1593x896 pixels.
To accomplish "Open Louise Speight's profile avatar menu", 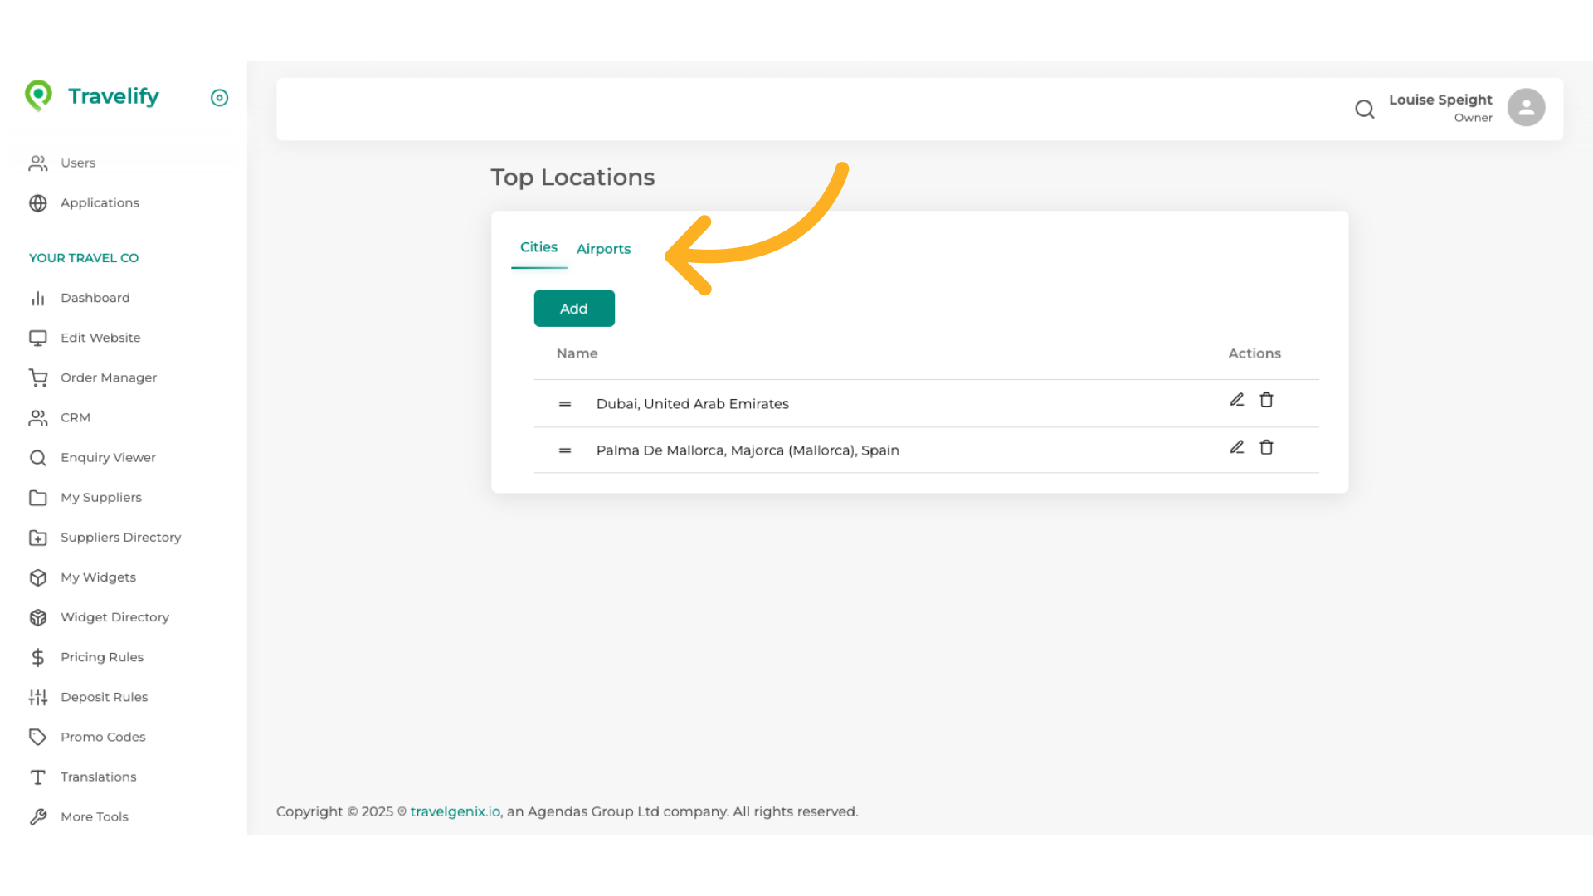I will coord(1527,107).
